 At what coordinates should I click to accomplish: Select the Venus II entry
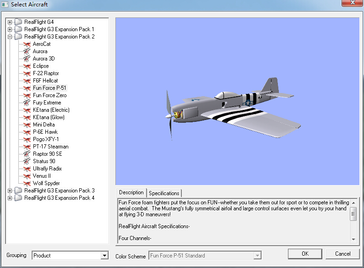tap(42, 176)
